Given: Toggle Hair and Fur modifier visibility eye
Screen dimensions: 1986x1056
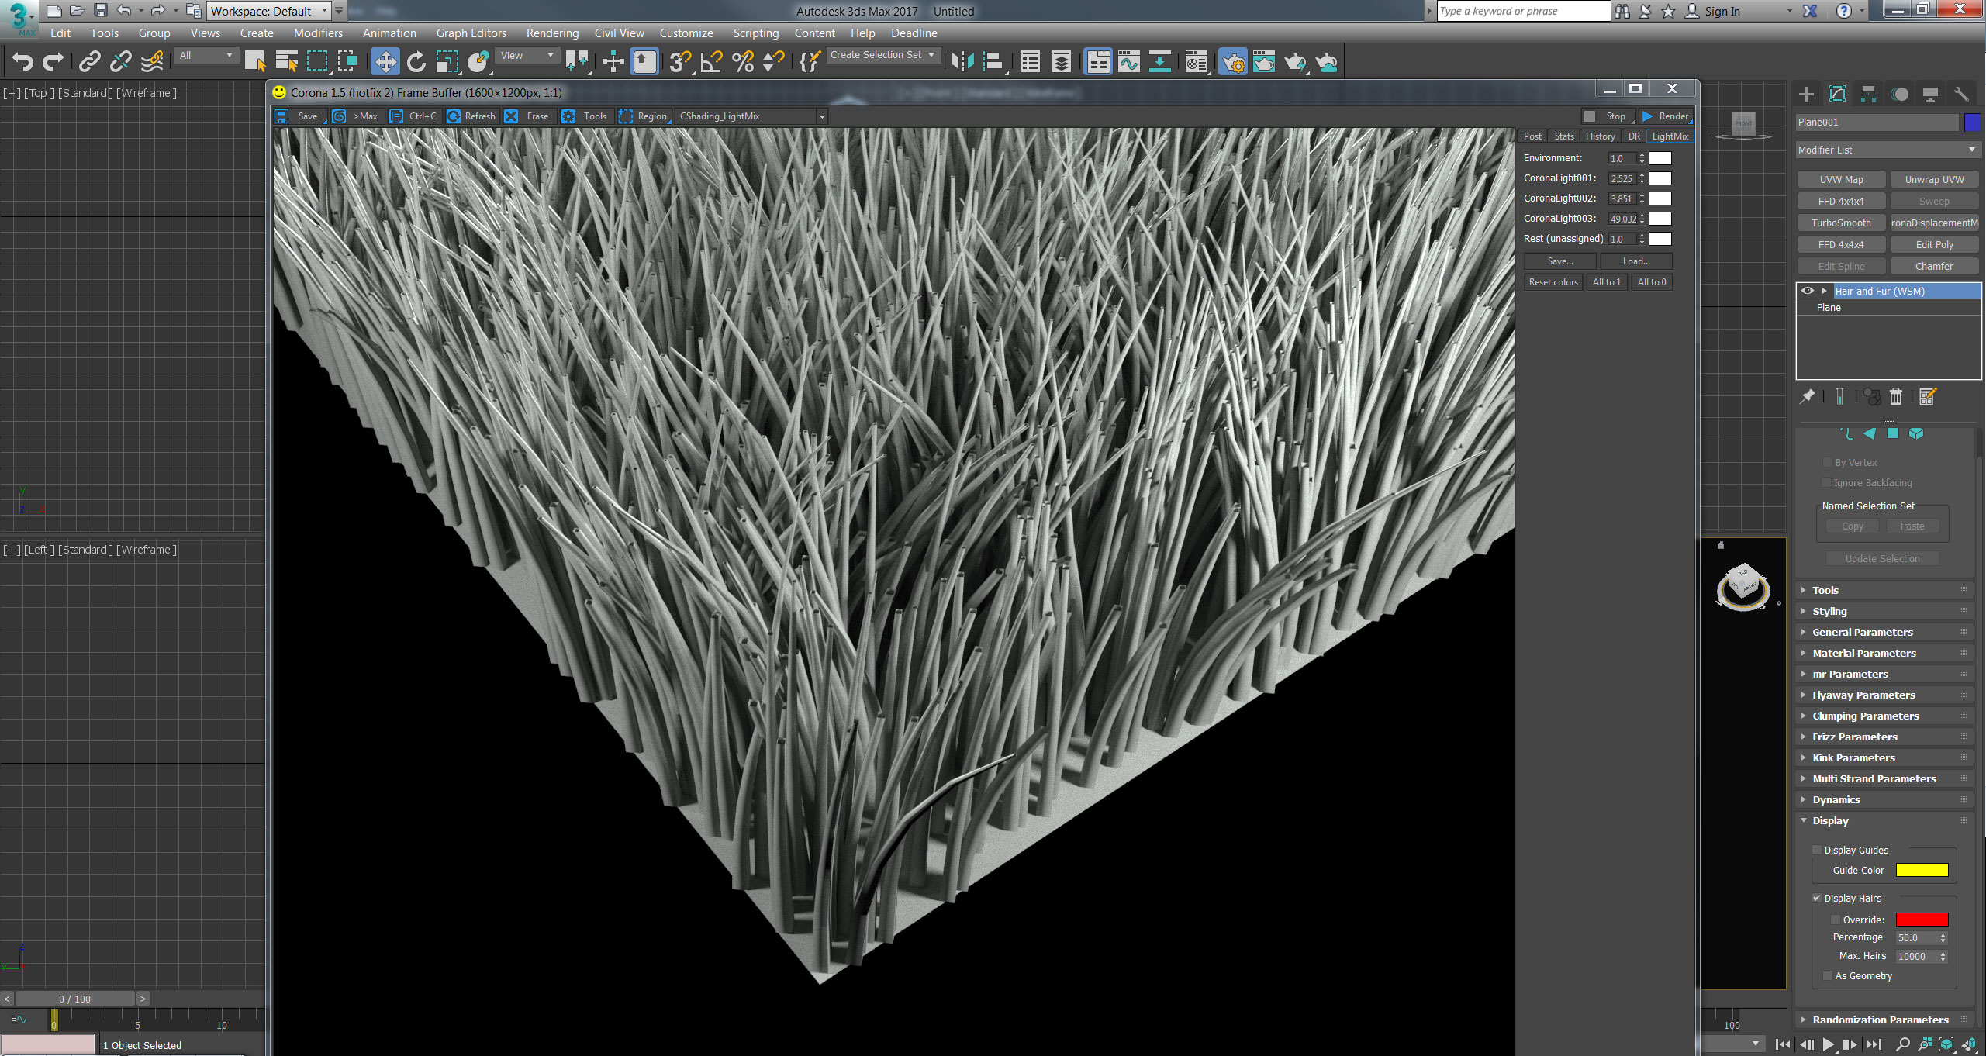Looking at the screenshot, I should click(x=1808, y=291).
